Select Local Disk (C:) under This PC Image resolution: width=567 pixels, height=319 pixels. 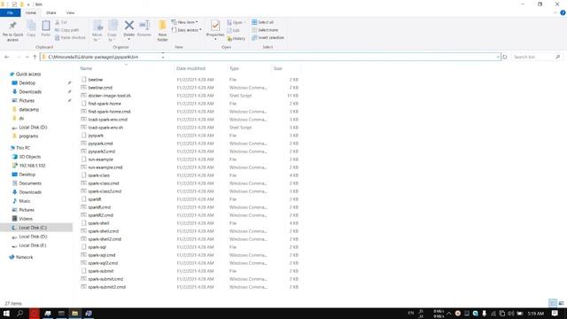(x=33, y=228)
